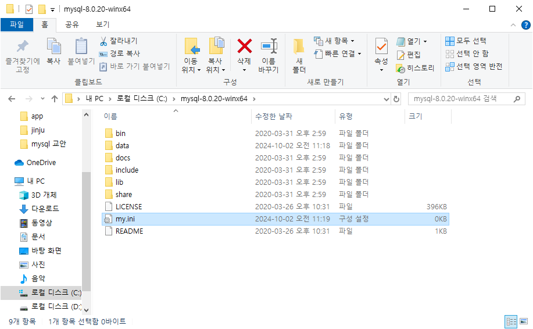The image size is (533, 329).
Task: Open 복사 위치 (Copy to) menu
Action: [216, 55]
